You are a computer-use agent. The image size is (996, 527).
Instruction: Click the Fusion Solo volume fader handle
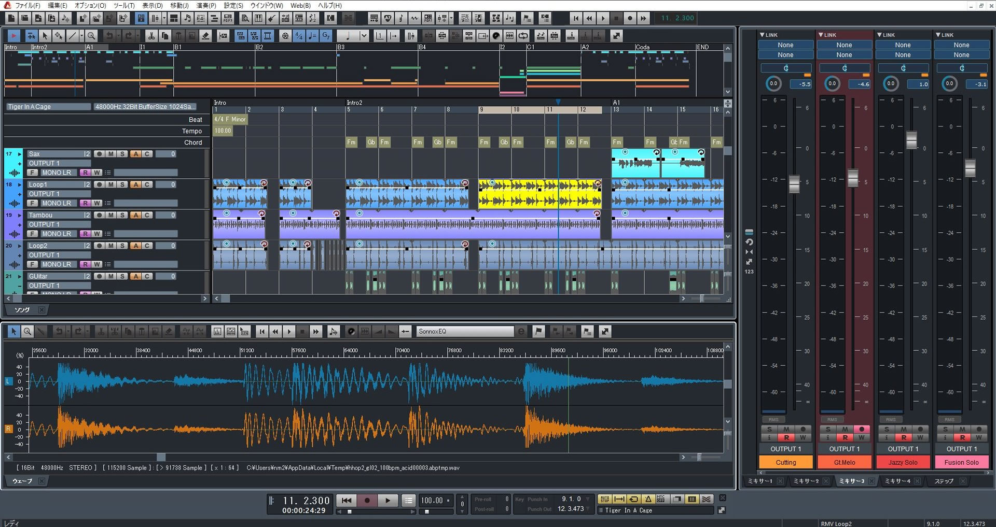[970, 168]
